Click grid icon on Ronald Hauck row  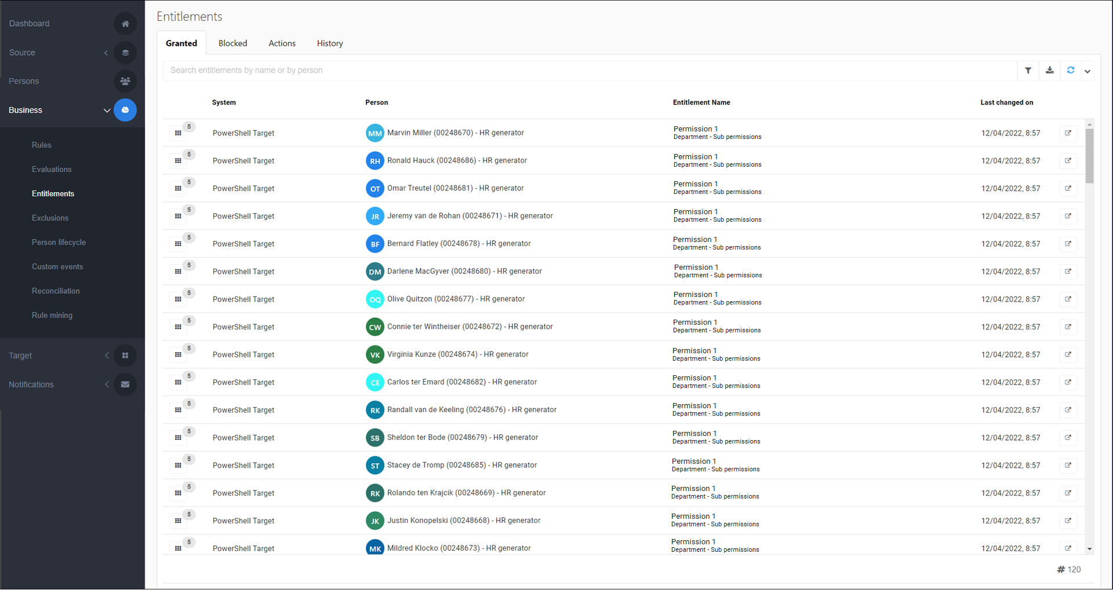178,161
